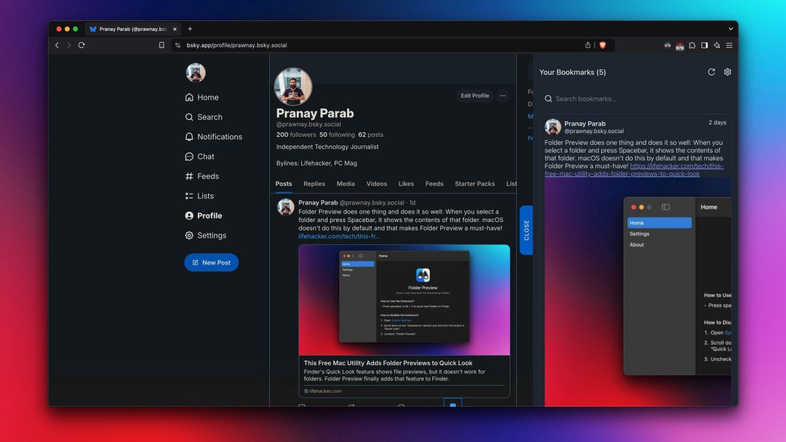Open the profile three-dots options menu
Screen dimensions: 786x442
502,96
